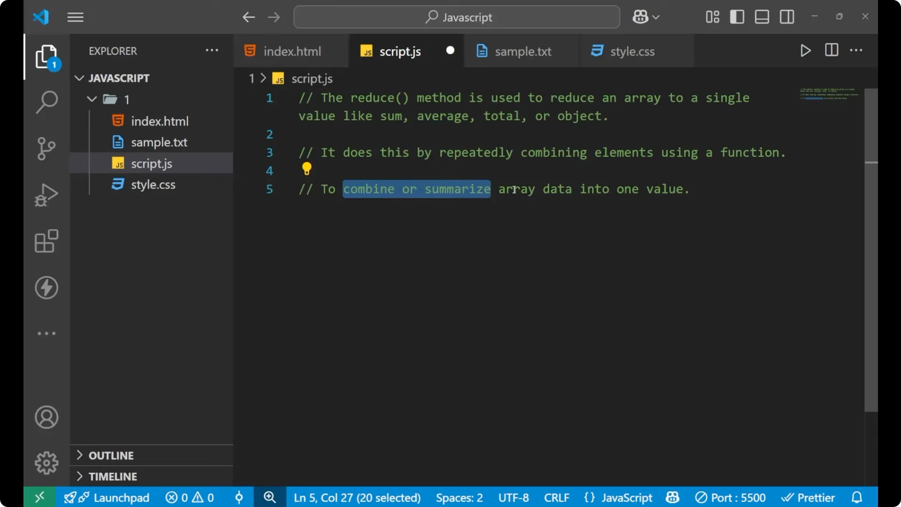Click the Copilot icon in the title bar
The image size is (901, 507).
(641, 16)
